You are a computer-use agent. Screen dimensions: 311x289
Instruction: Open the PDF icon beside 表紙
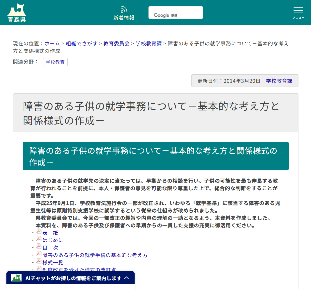[x=38, y=231]
